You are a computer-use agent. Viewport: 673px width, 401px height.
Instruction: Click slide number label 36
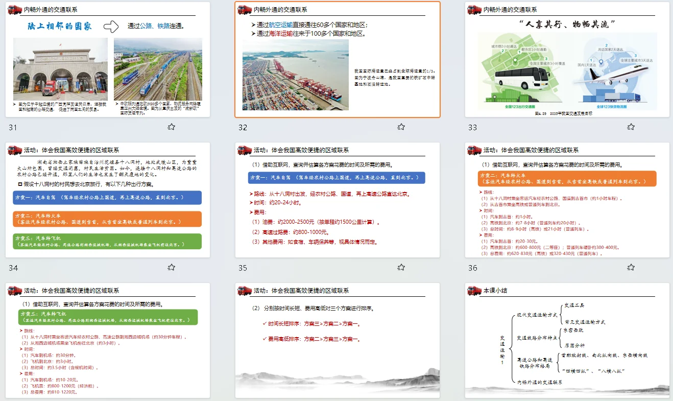tap(472, 268)
